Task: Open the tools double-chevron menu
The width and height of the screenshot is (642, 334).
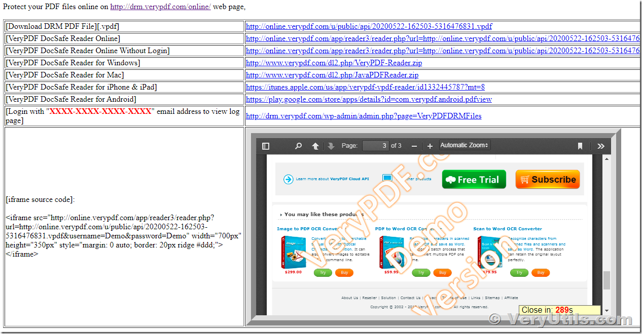Action: [x=601, y=146]
